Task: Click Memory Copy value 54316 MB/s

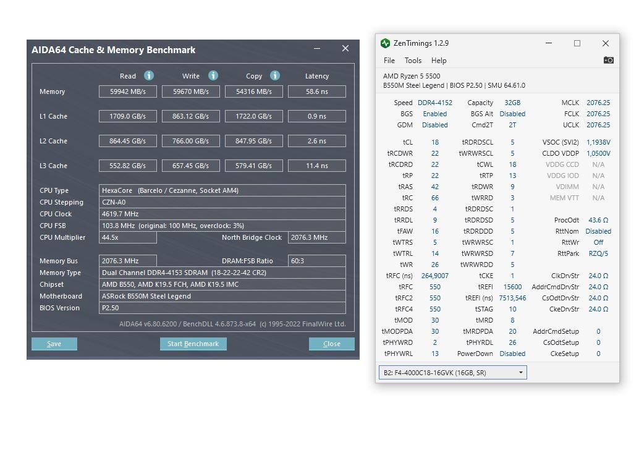Action: tap(254, 91)
